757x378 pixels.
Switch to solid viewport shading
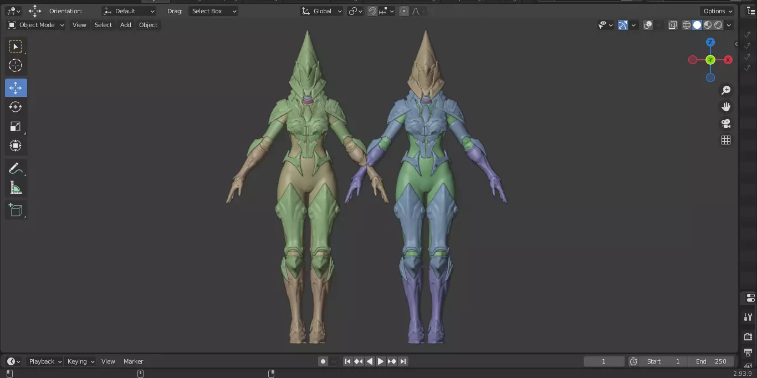point(697,25)
